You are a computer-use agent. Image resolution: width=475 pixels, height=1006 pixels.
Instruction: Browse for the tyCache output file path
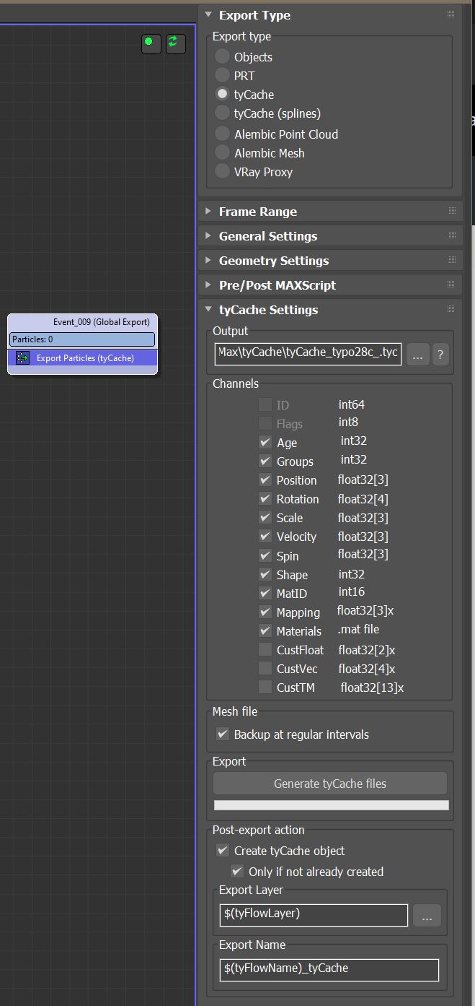point(418,355)
